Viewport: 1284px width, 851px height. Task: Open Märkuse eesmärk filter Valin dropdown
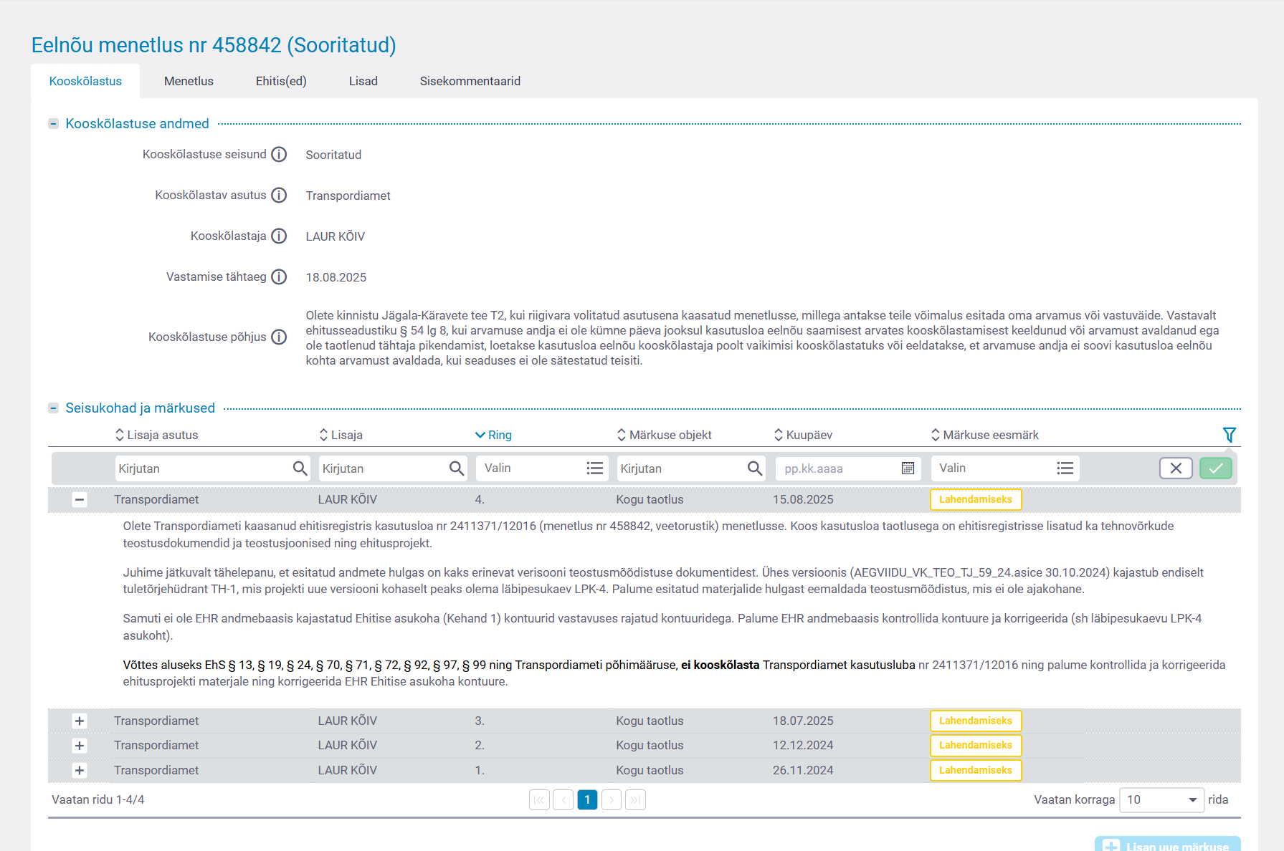point(1004,468)
